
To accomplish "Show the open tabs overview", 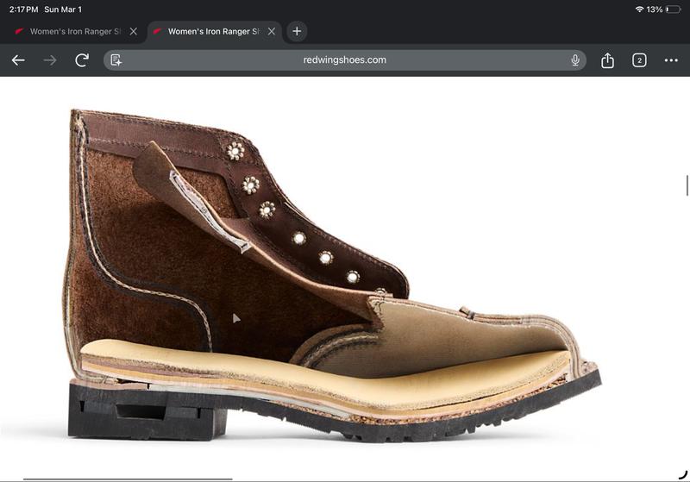I will [639, 60].
